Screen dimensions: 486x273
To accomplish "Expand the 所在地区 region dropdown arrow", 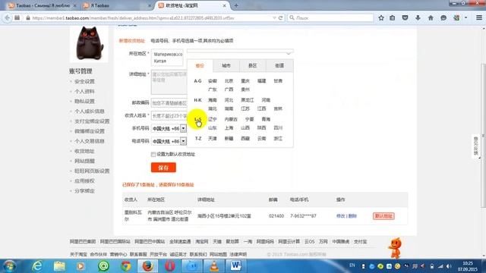I will [289, 53].
